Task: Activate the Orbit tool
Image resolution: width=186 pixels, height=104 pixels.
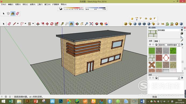Action: click(x=77, y=24)
